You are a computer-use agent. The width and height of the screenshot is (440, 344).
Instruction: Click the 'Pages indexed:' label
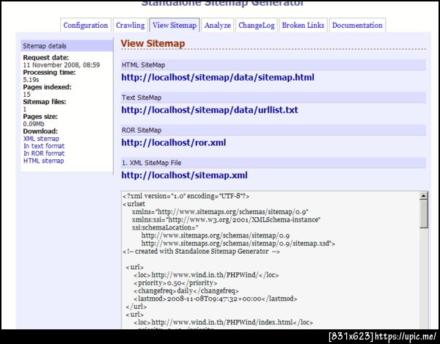pyautogui.click(x=47, y=87)
